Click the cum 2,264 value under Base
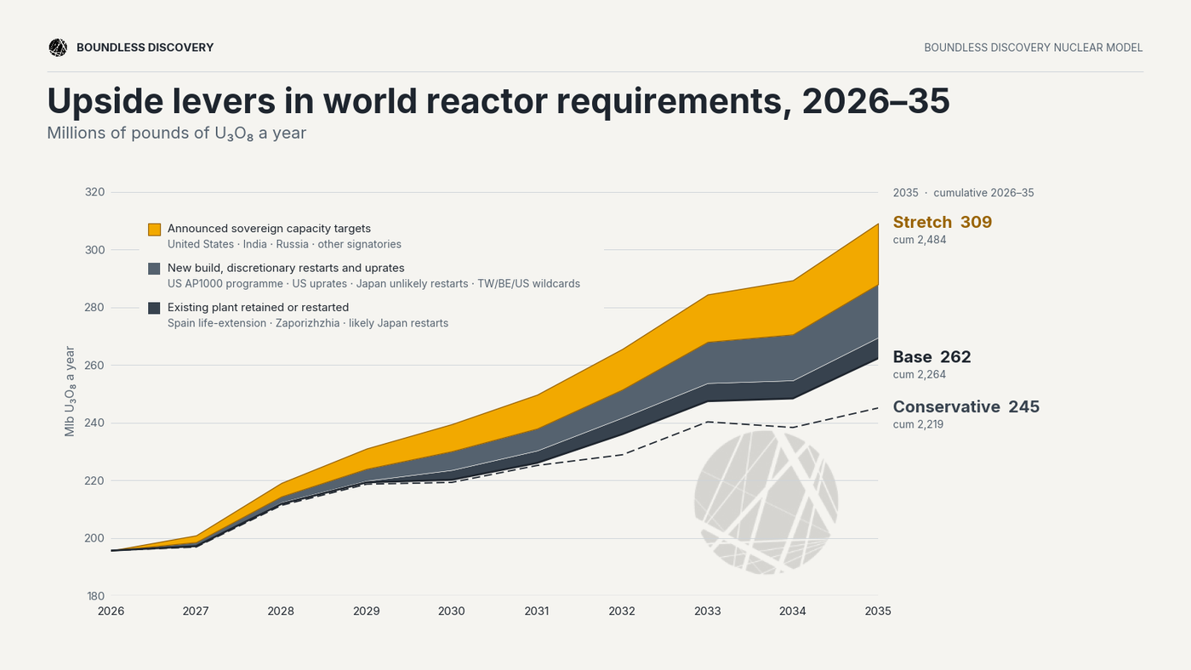Image resolution: width=1191 pixels, height=670 pixels. (x=920, y=374)
